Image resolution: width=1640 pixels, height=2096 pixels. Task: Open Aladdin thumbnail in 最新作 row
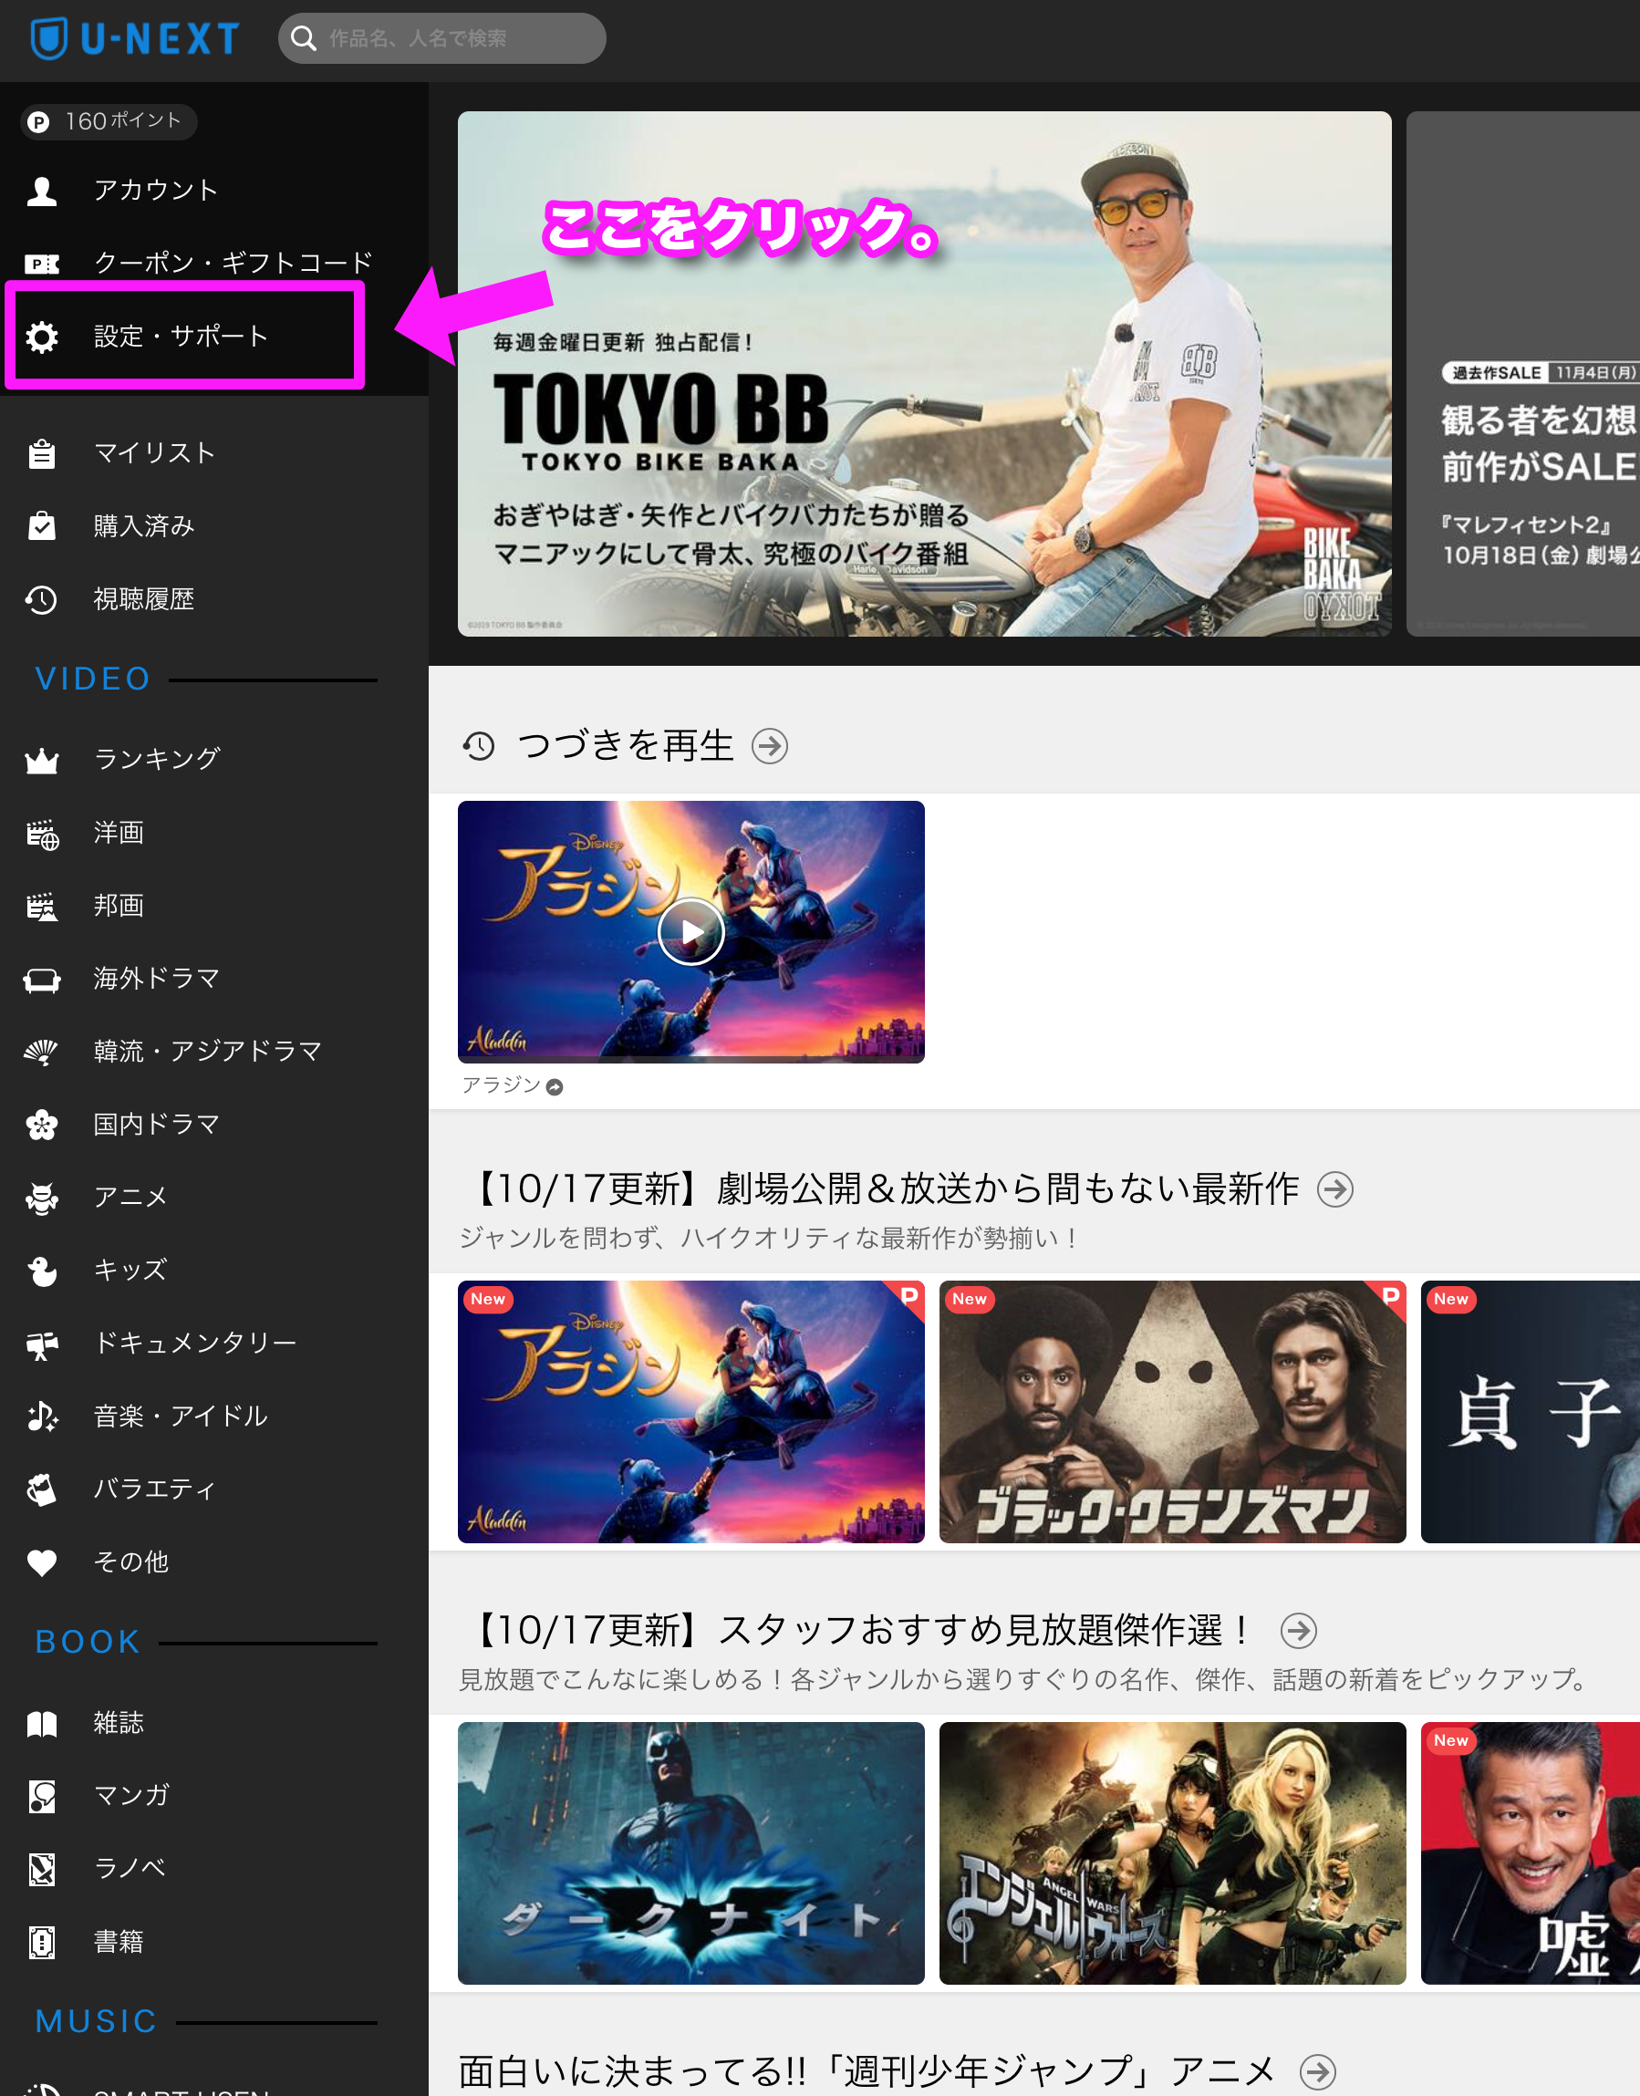(x=691, y=1412)
